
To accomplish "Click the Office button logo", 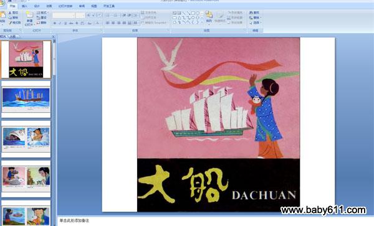I will [1, 3].
